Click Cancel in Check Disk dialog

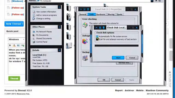click(132, 58)
